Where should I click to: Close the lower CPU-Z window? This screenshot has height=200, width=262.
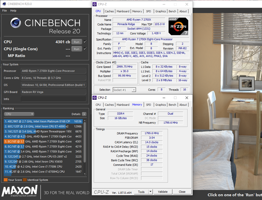[x=187, y=98]
